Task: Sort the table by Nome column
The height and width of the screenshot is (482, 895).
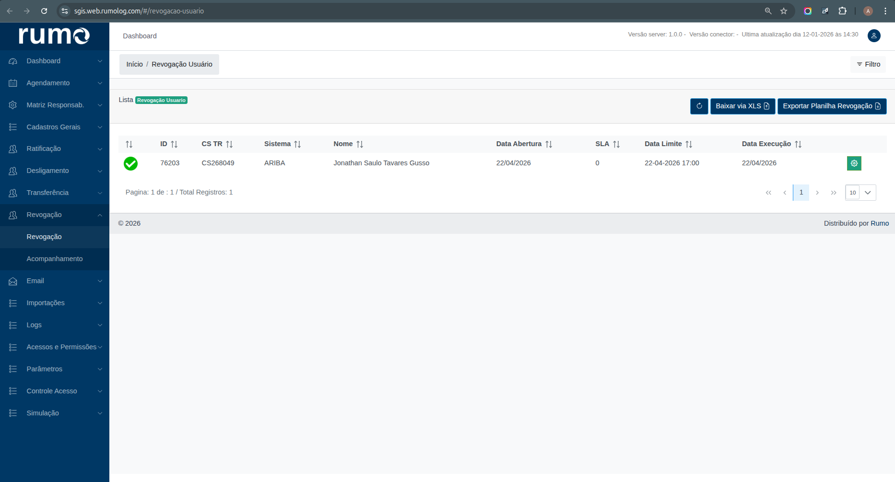Action: tap(360, 144)
